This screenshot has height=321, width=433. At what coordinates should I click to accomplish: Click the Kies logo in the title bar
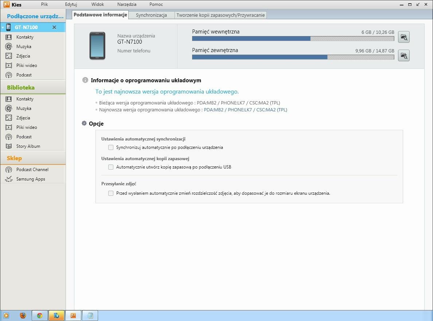click(x=6, y=4)
